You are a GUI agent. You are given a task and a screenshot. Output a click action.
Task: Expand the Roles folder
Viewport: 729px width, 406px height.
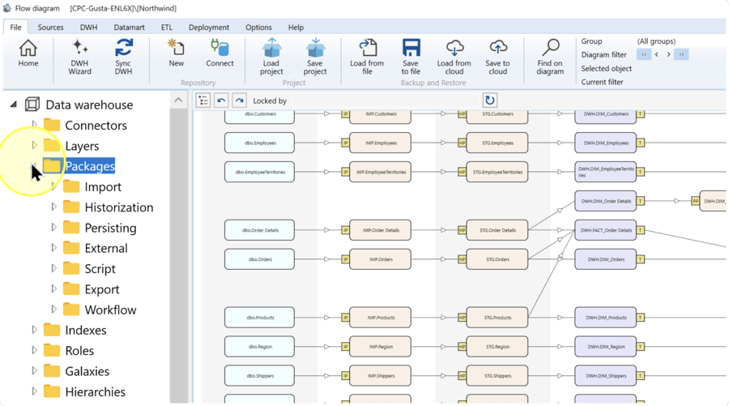click(34, 350)
